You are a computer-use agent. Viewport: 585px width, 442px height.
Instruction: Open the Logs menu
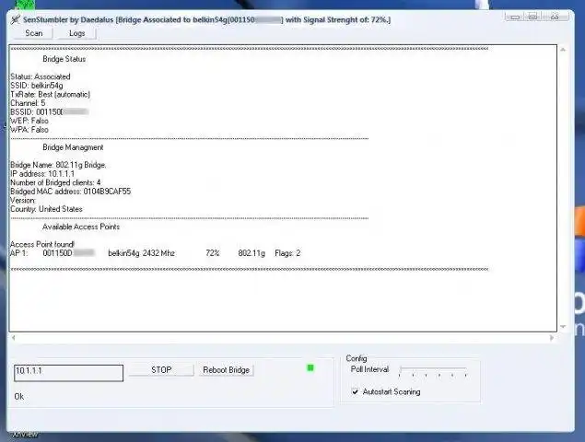tap(77, 33)
